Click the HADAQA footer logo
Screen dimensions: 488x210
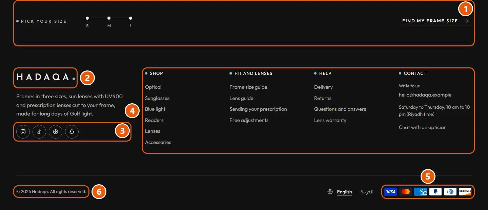(x=45, y=77)
